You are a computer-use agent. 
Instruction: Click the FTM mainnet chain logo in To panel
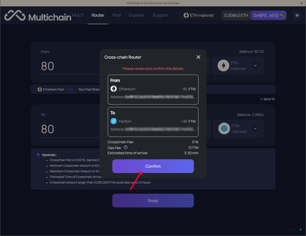click(x=224, y=129)
